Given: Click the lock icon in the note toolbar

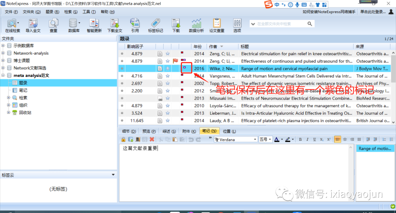Looking at the screenshot, I should coord(124,139).
